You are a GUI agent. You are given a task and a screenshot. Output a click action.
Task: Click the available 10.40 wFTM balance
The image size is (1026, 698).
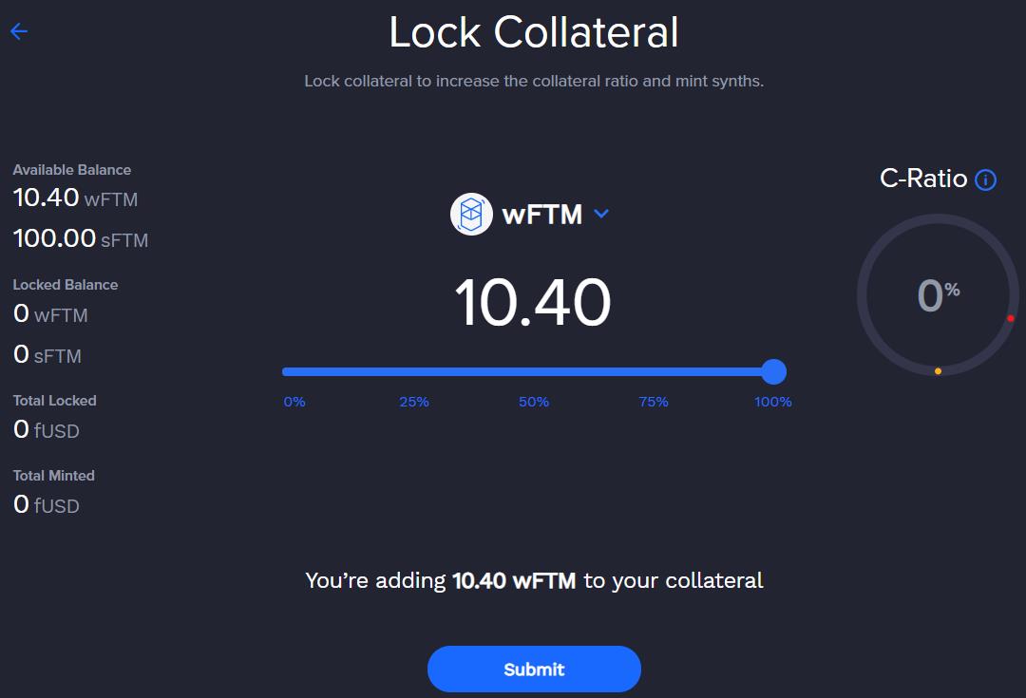pyautogui.click(x=75, y=198)
